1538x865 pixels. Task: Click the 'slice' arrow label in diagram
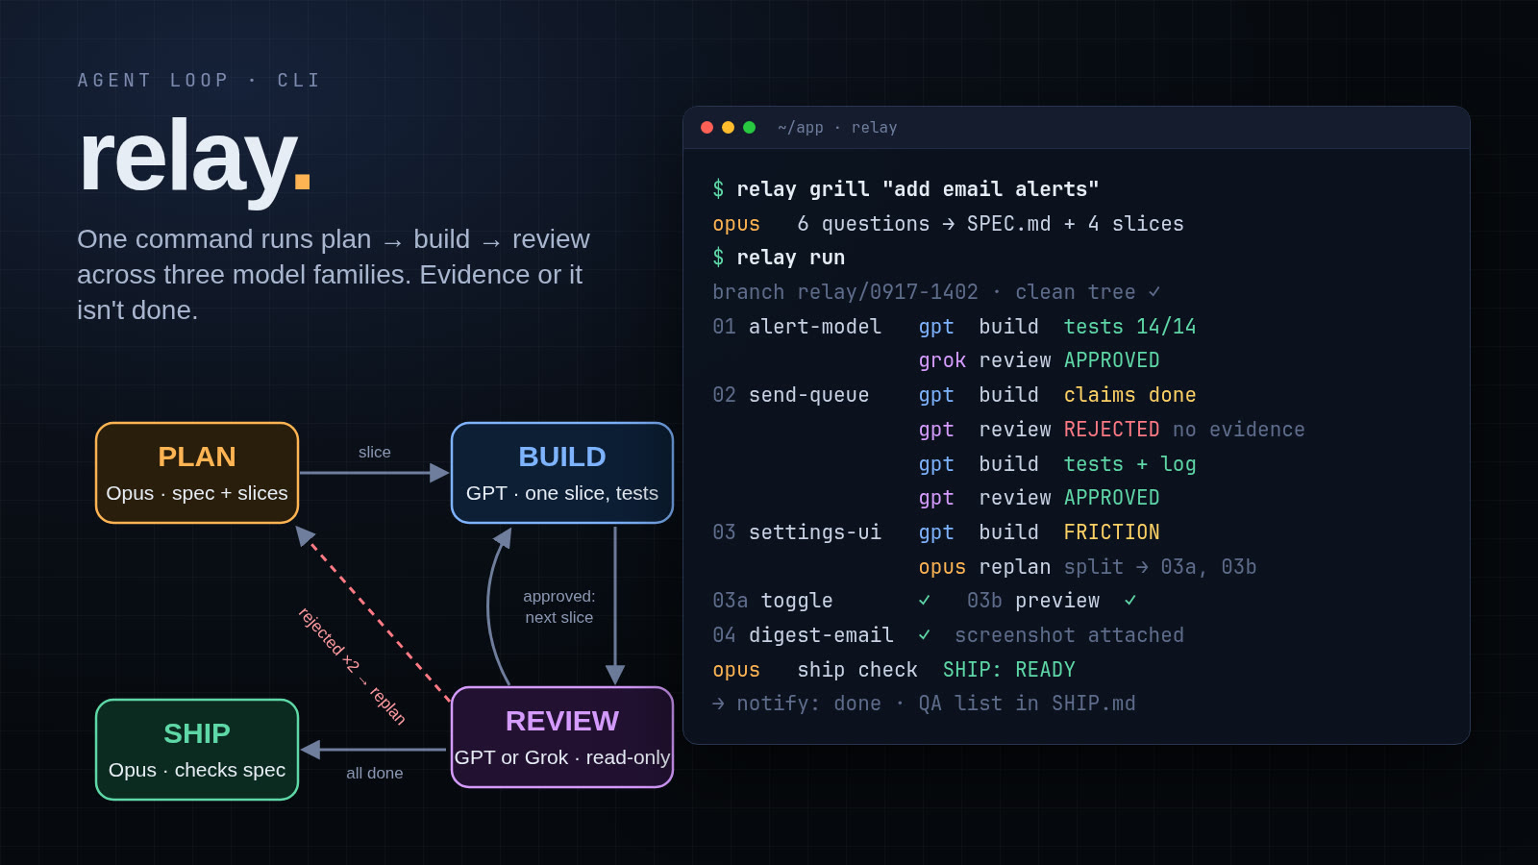pyautogui.click(x=375, y=453)
